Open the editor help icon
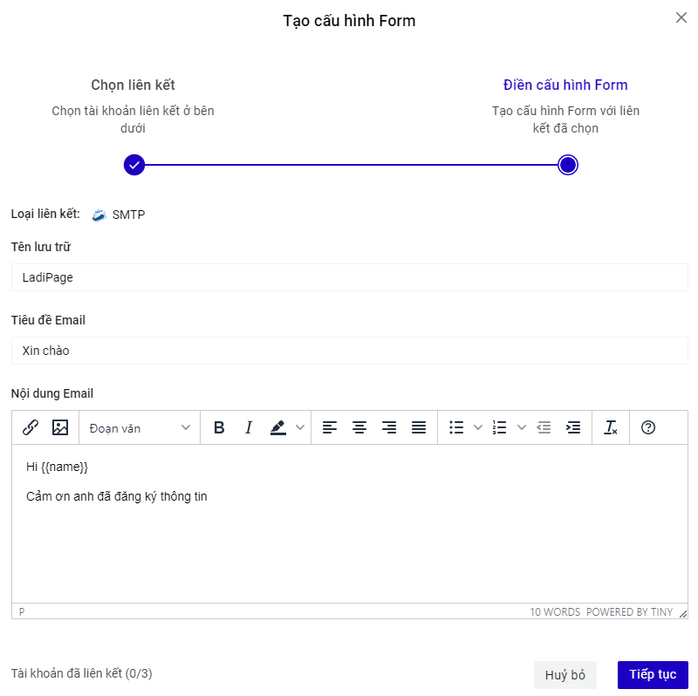 [x=648, y=427]
